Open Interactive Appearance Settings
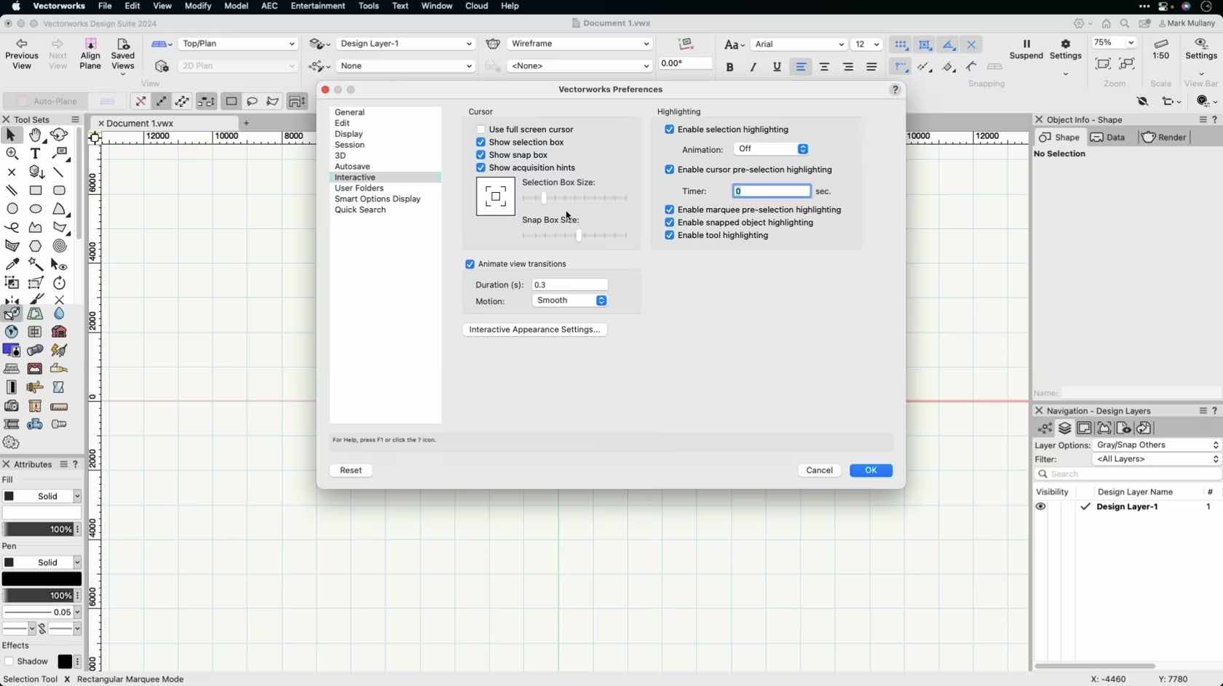The height and width of the screenshot is (686, 1223). point(535,330)
